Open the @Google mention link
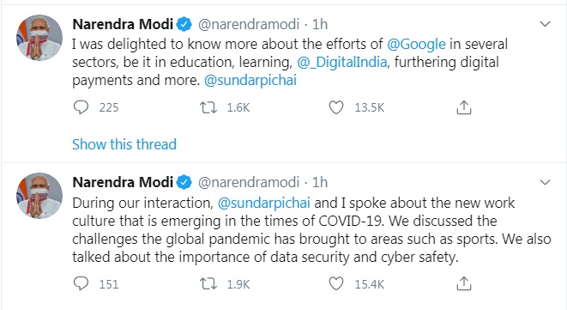Screen dimensions: 567x310 coord(416,44)
